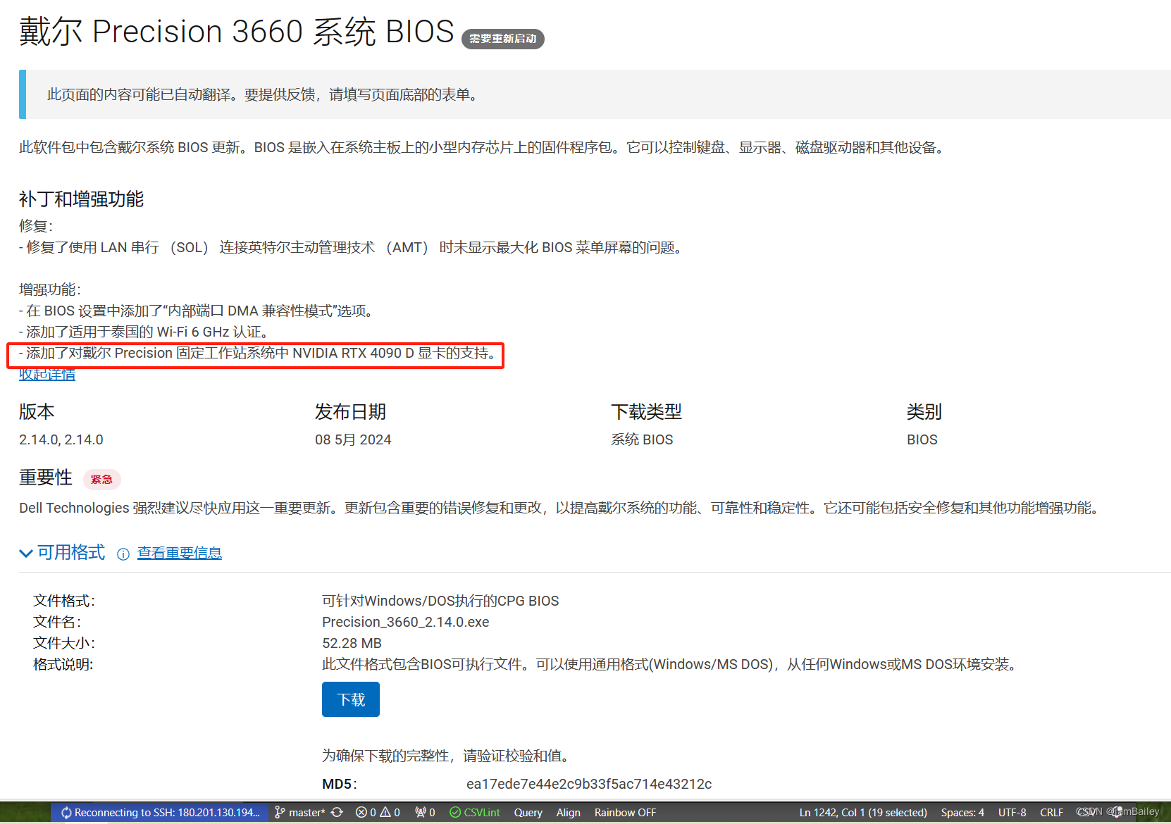Click the version text 2.14.0, 2.14.0
The height and width of the screenshot is (824, 1171).
(61, 439)
